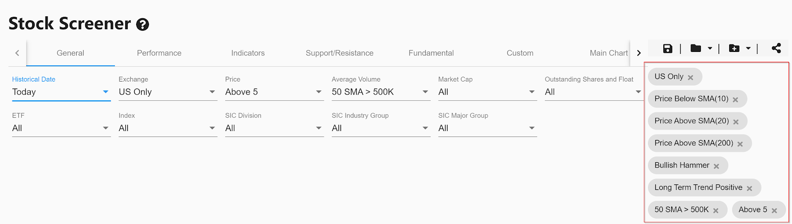Open the Indicators tab

tap(247, 53)
